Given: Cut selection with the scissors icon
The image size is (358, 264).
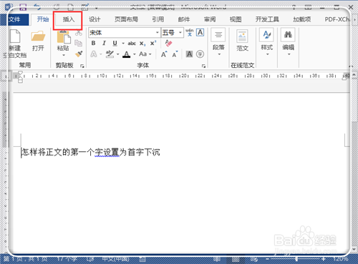Looking at the screenshot, I should point(79,33).
